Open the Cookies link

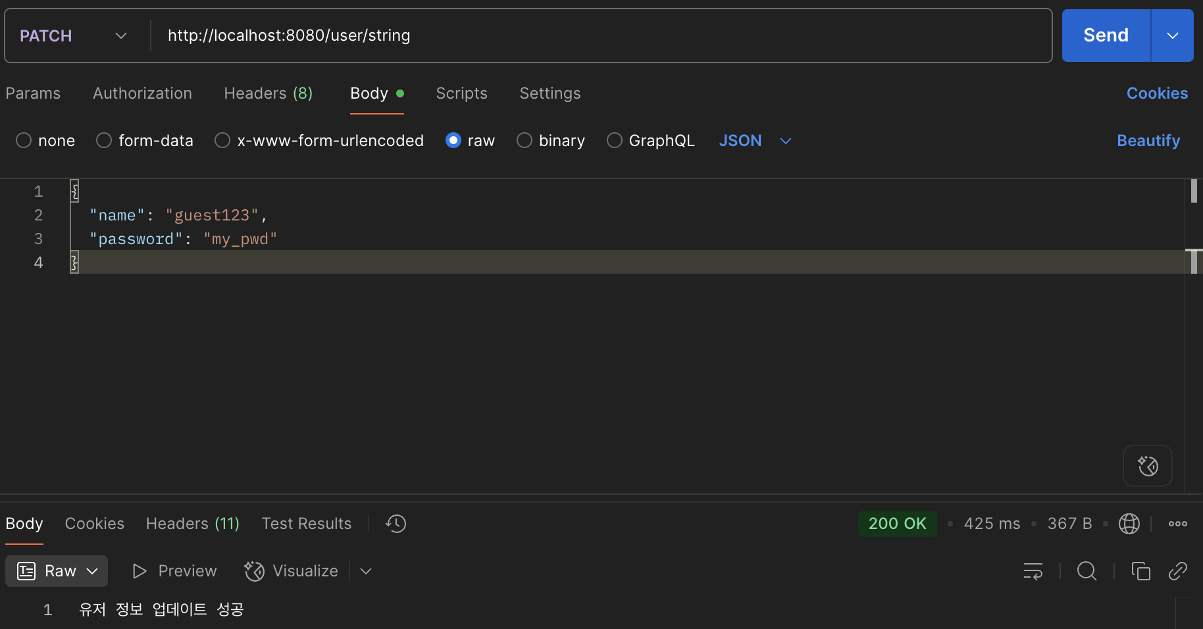click(x=1157, y=93)
